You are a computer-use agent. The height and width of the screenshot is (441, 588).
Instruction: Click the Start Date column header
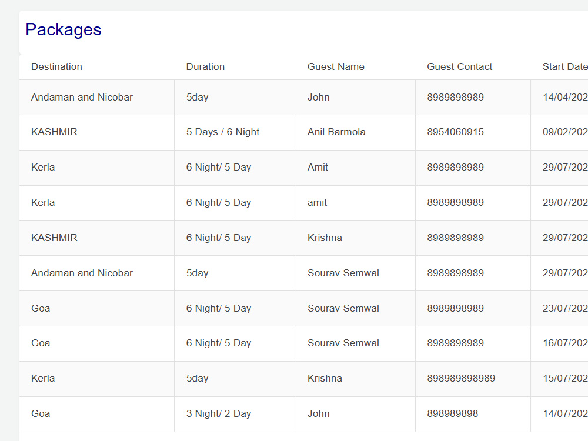pos(564,67)
